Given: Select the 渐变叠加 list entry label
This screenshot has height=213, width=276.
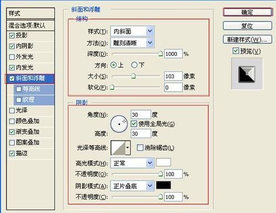Looking at the screenshot, I should tap(28, 132).
